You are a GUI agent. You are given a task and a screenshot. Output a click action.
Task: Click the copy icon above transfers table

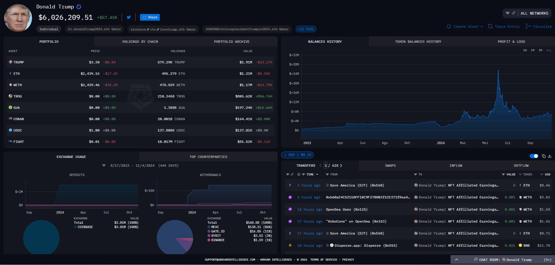pyautogui.click(x=544, y=156)
